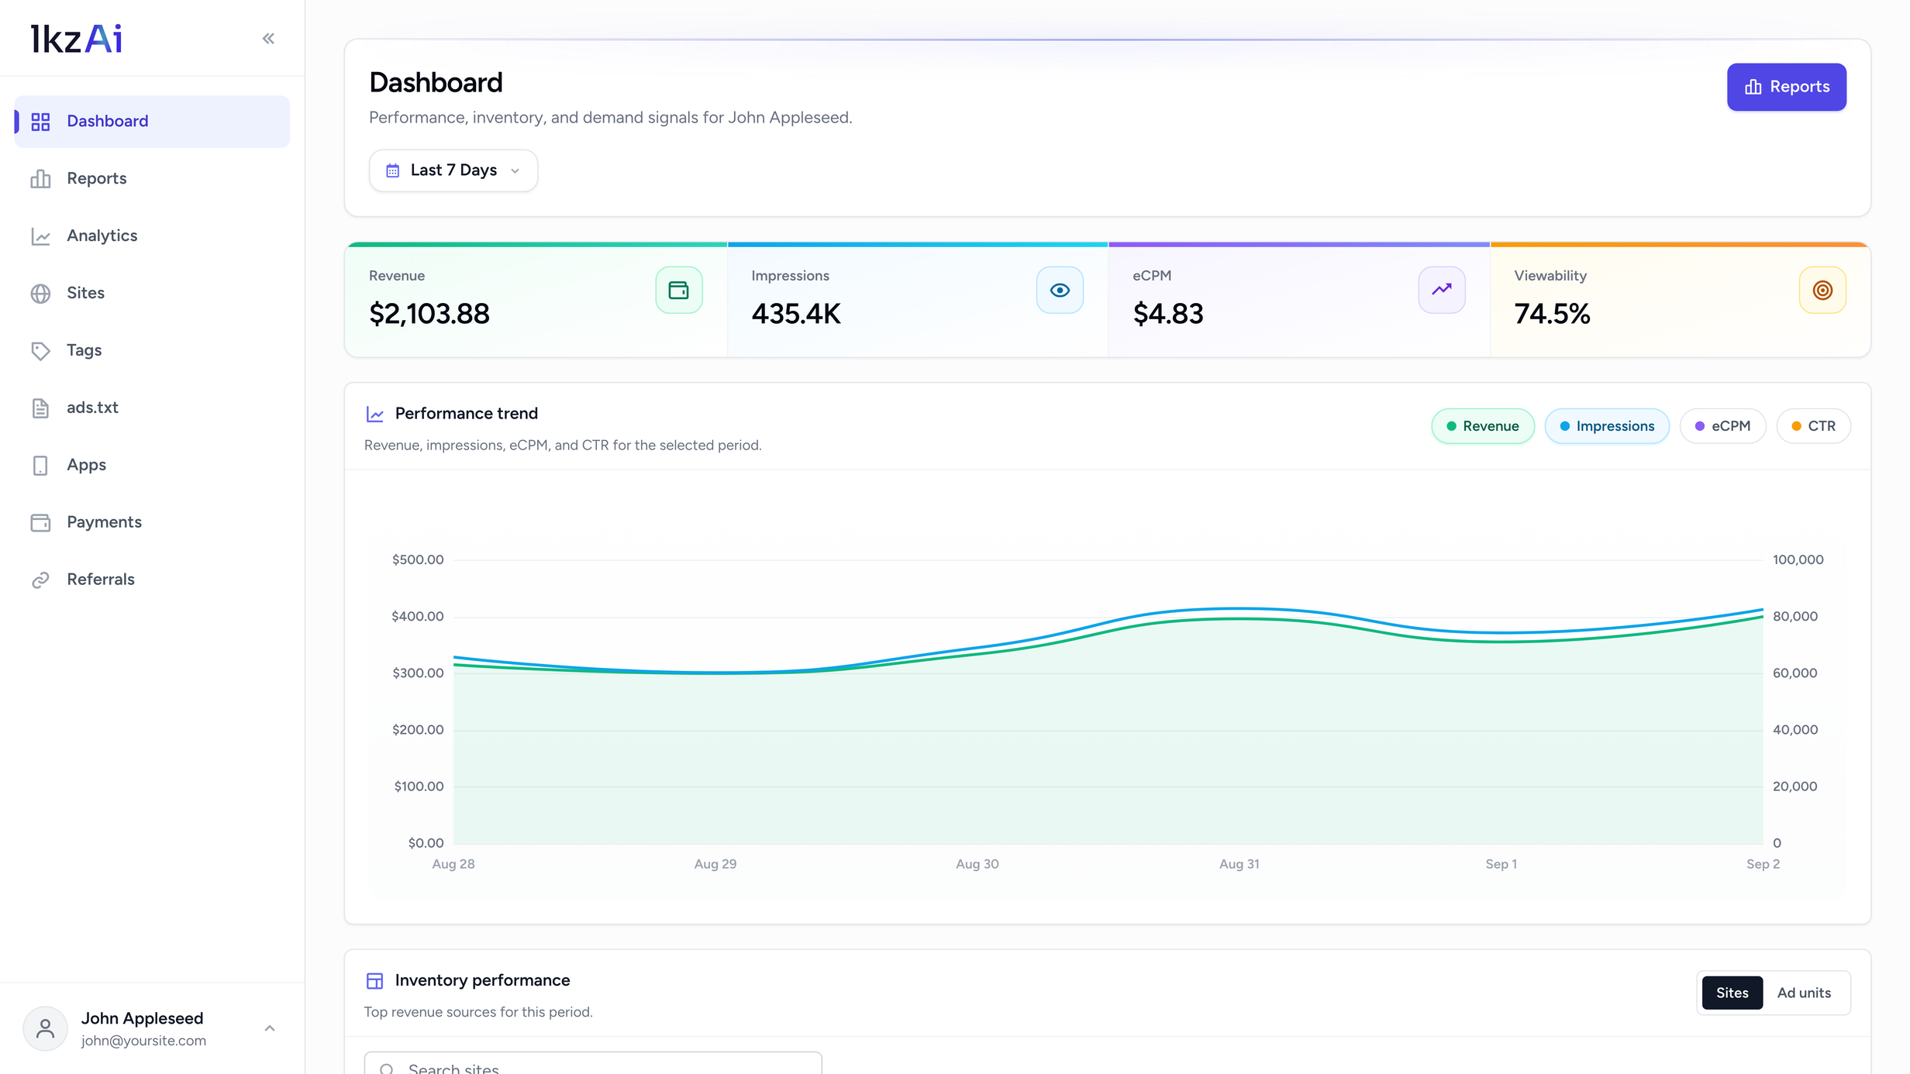Open Payments from the sidebar
1910x1074 pixels.
(152, 523)
